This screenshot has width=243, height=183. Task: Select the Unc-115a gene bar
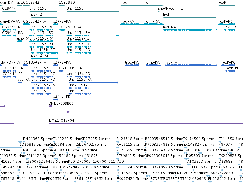[93, 11]
